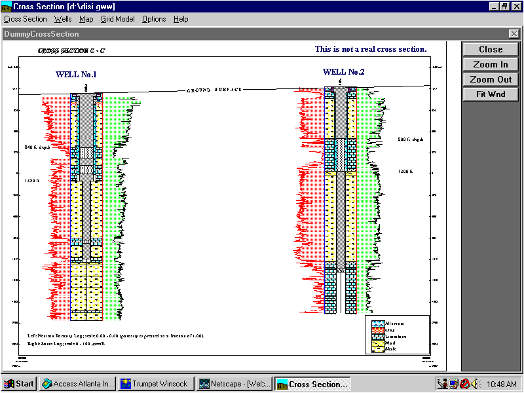
Task: Click the Alluvium legend pattern swatch
Action: tap(378, 324)
